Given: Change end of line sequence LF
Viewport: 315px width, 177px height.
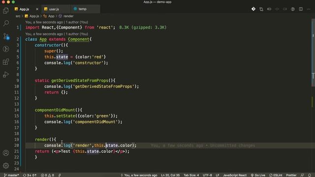Looking at the screenshot, I should (x=218, y=175).
